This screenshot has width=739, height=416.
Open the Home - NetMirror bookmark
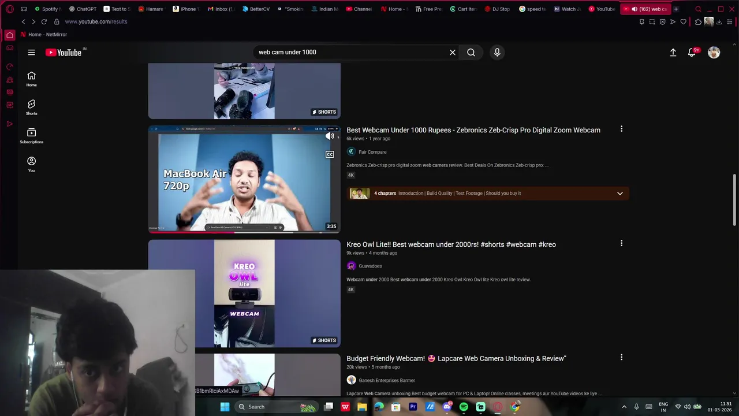pos(44,35)
